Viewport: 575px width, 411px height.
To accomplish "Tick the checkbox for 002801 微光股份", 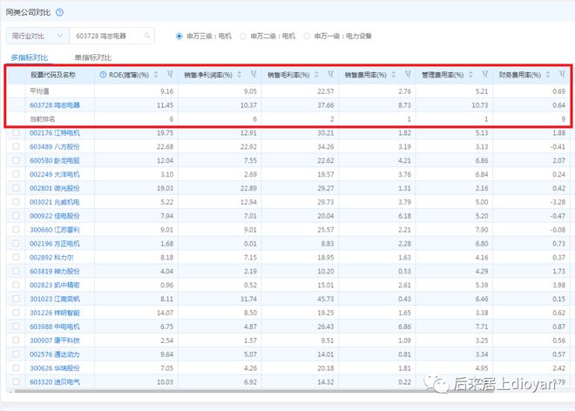I will tap(17, 188).
